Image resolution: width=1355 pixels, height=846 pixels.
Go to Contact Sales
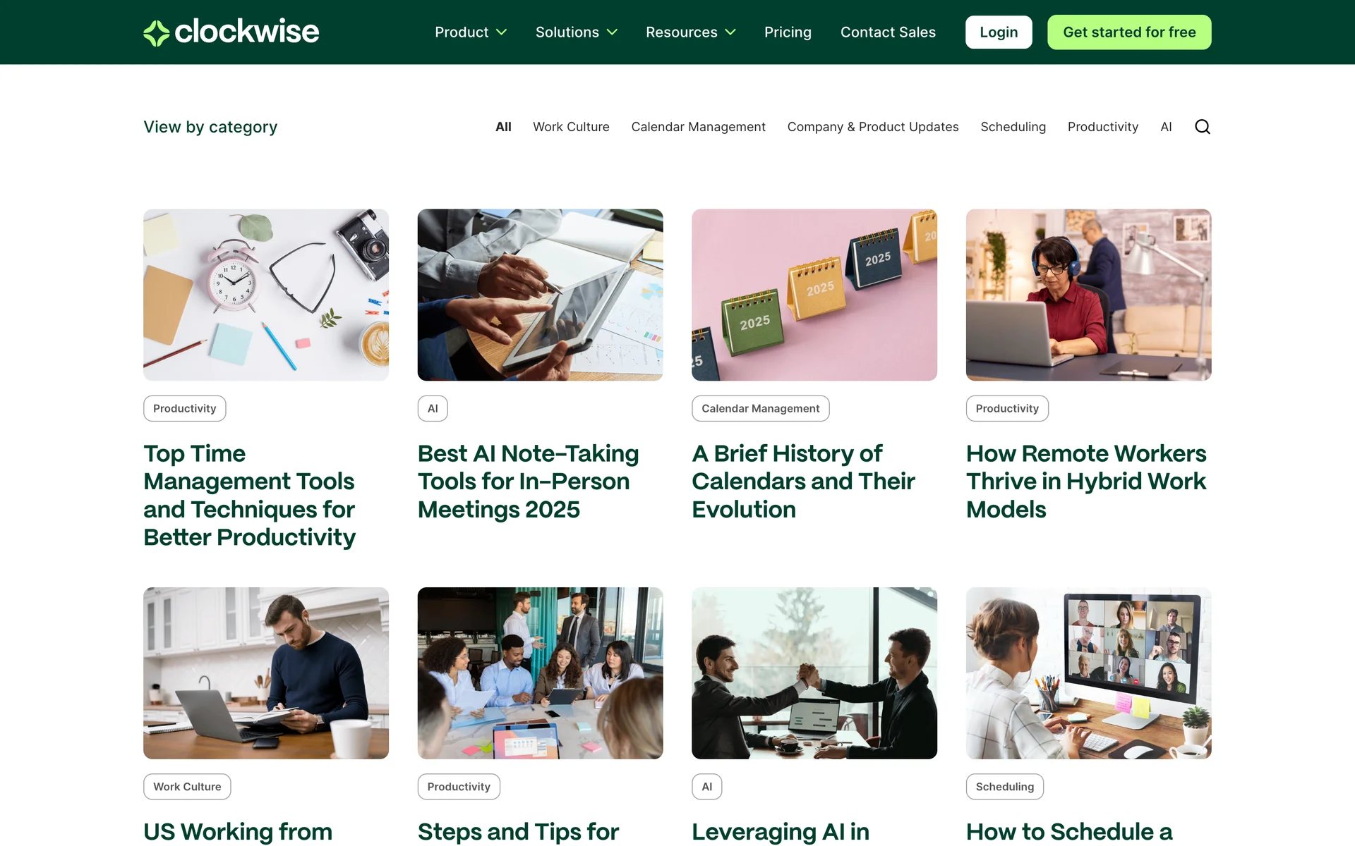point(887,32)
